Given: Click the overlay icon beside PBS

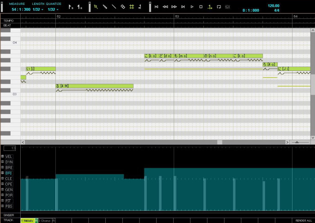Looking at the screenshot, I should coord(2,206).
